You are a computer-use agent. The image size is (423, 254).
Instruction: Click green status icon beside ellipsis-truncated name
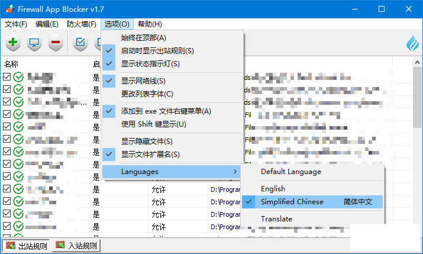pos(18,102)
